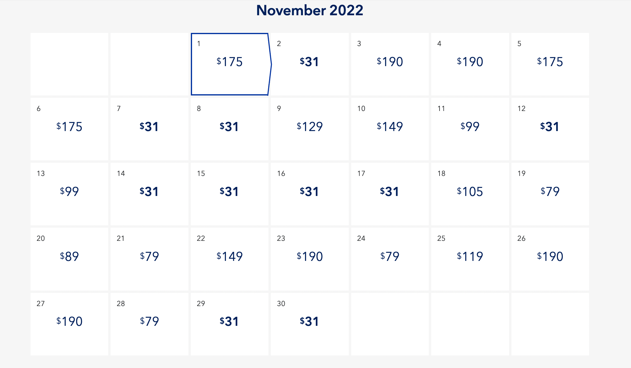Choose November 13 fare $99
This screenshot has height=368, width=631.
coord(69,194)
